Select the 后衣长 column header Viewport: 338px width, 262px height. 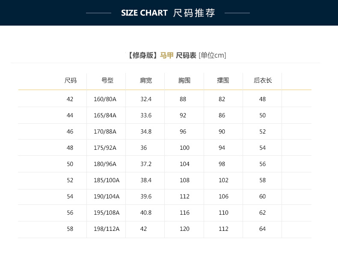263,80
